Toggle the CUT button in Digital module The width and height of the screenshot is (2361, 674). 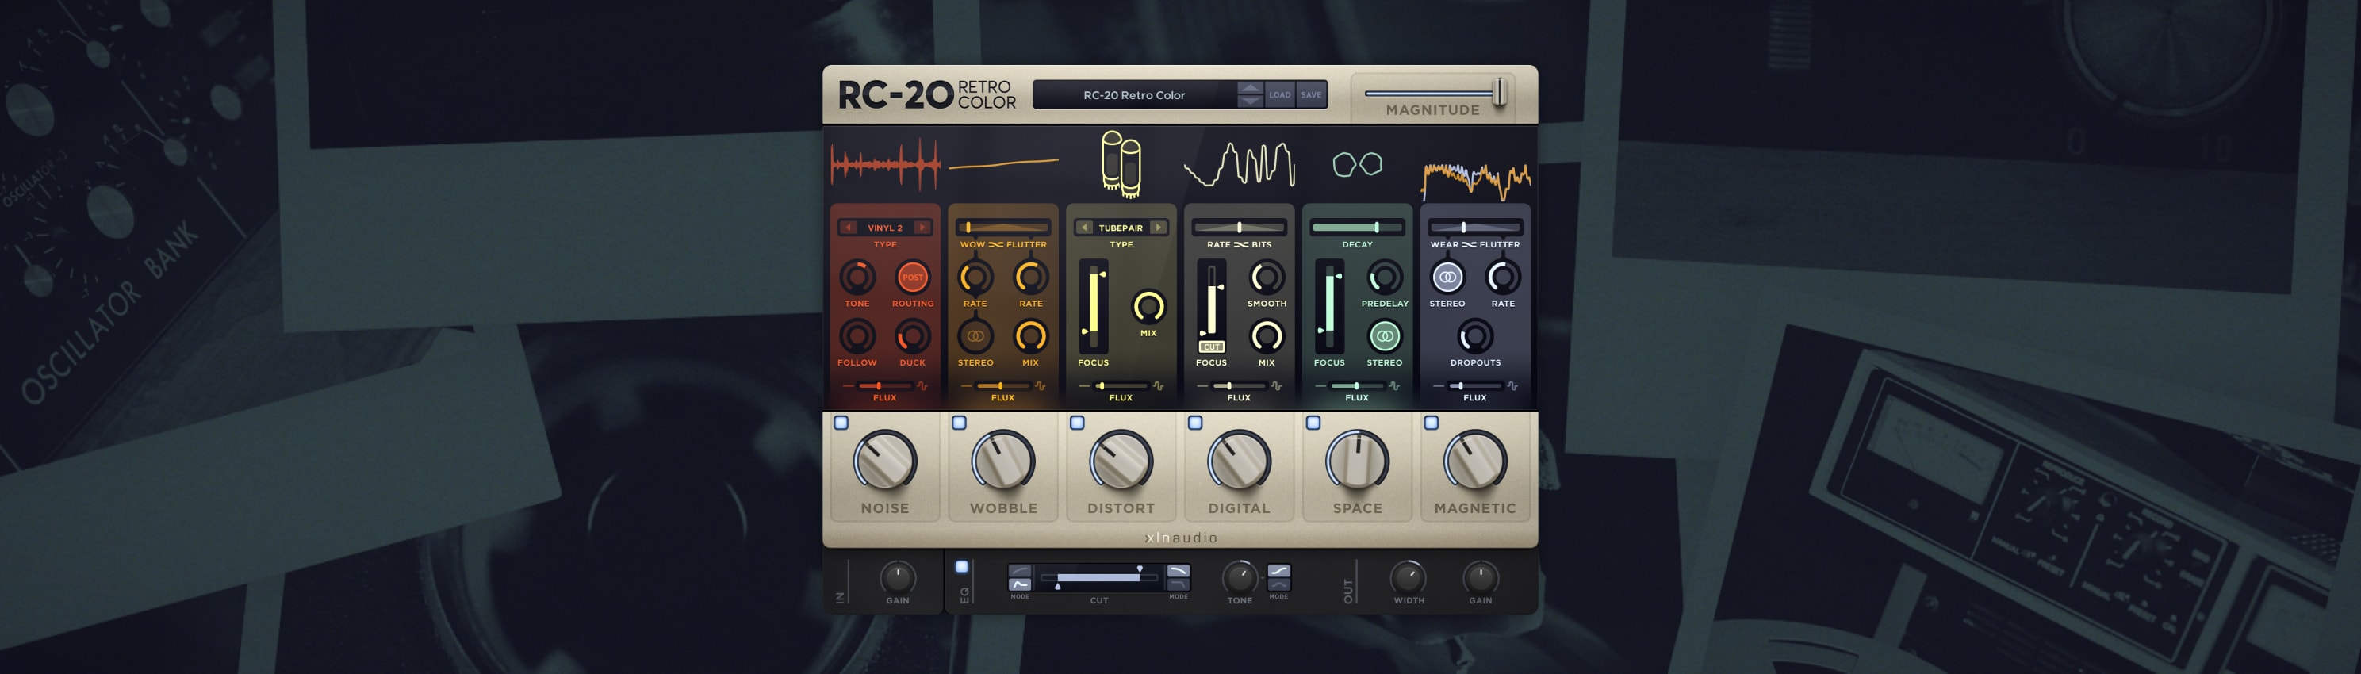point(1212,347)
